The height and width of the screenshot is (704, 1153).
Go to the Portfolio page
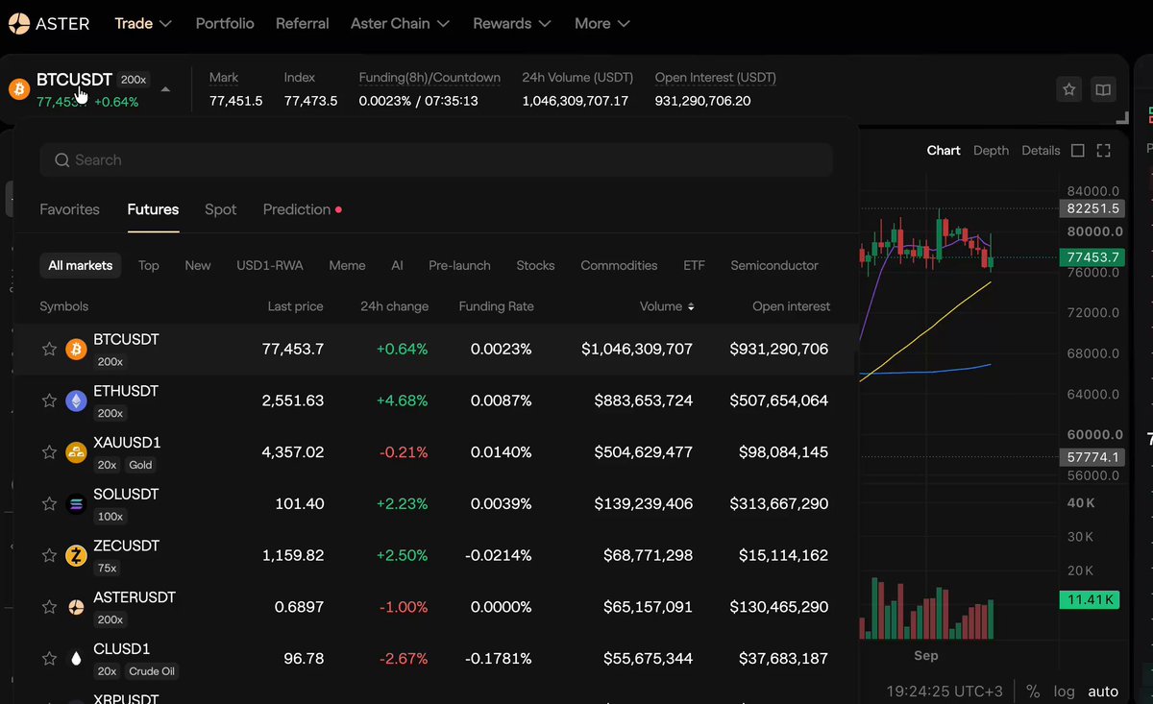[x=225, y=23]
